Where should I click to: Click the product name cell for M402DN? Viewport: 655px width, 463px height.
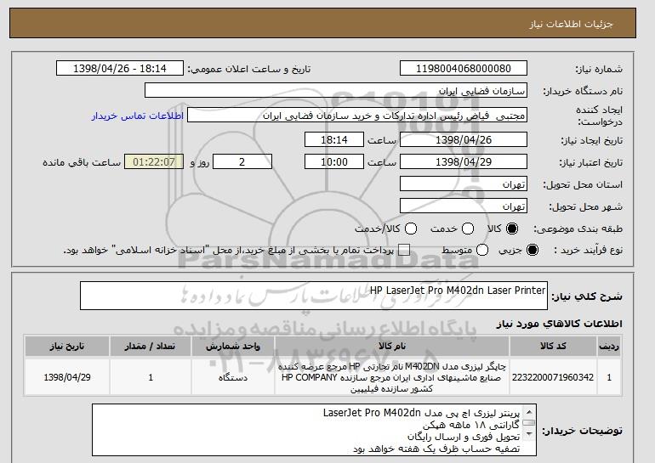pos(392,377)
